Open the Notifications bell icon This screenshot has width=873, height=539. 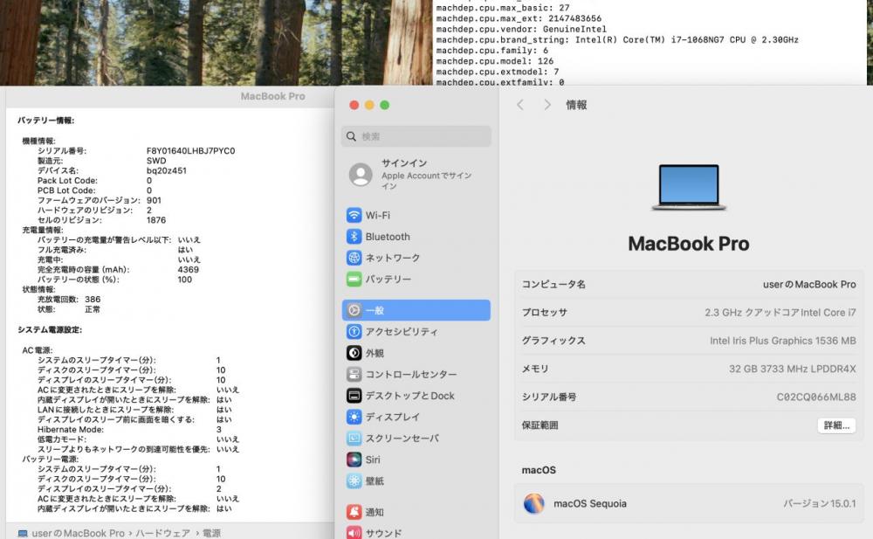[354, 512]
